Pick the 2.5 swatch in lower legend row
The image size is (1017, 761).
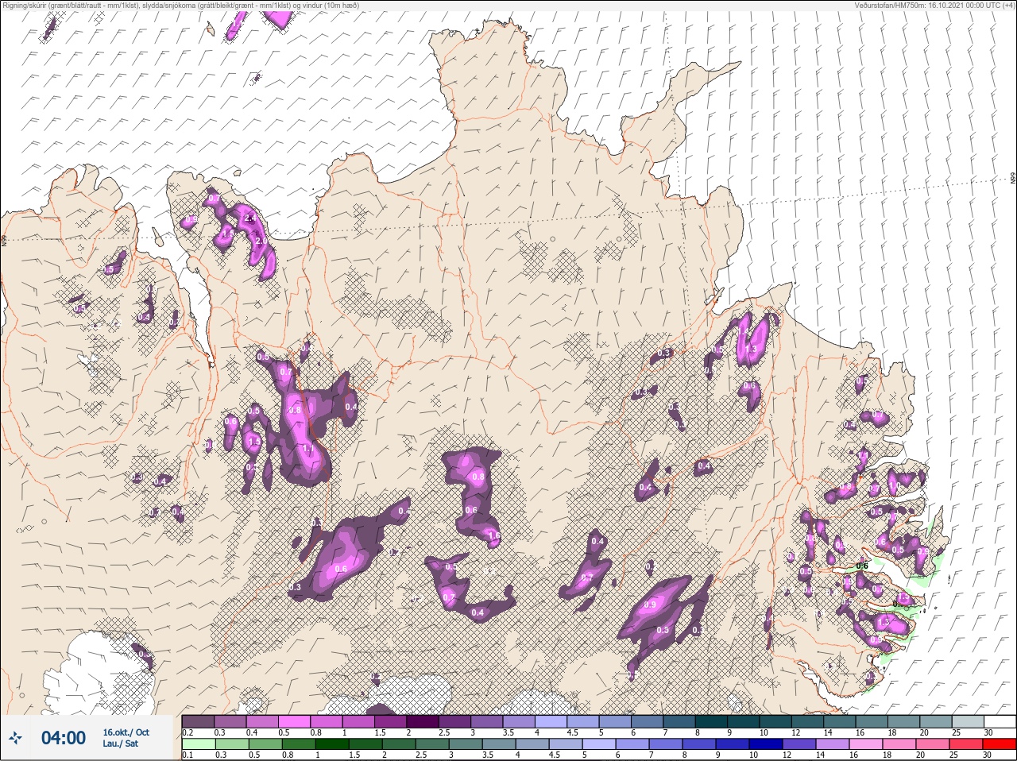pos(431,744)
